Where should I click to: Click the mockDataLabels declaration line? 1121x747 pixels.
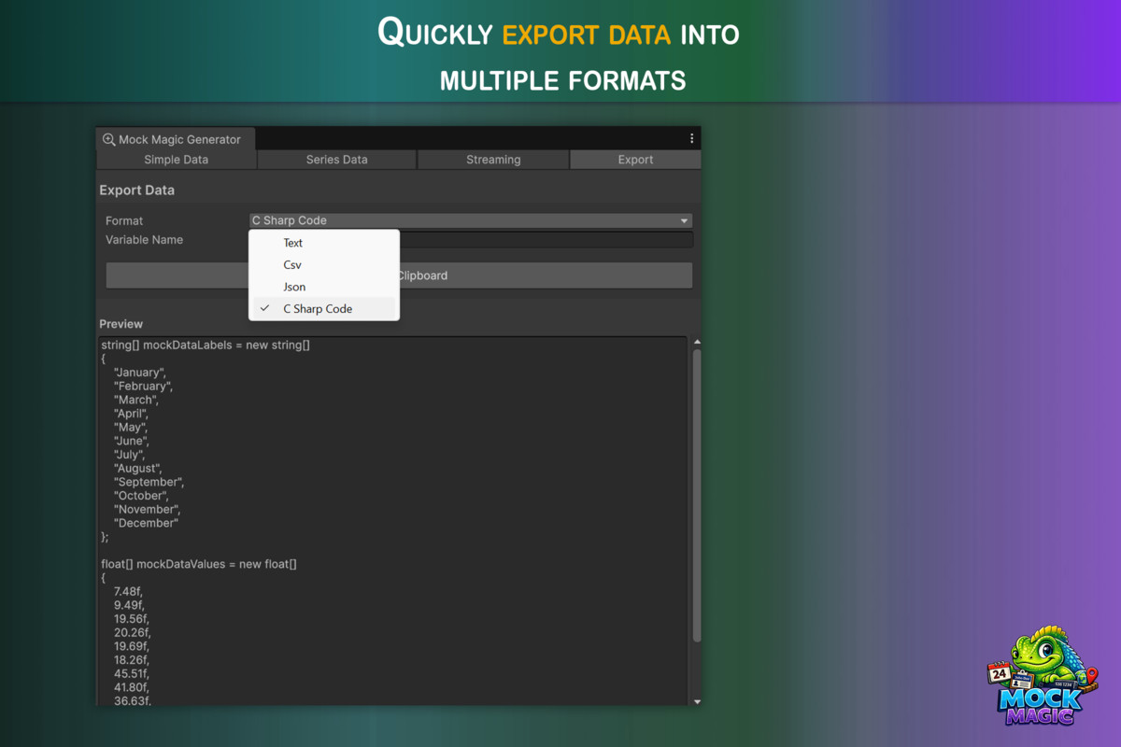tap(206, 345)
